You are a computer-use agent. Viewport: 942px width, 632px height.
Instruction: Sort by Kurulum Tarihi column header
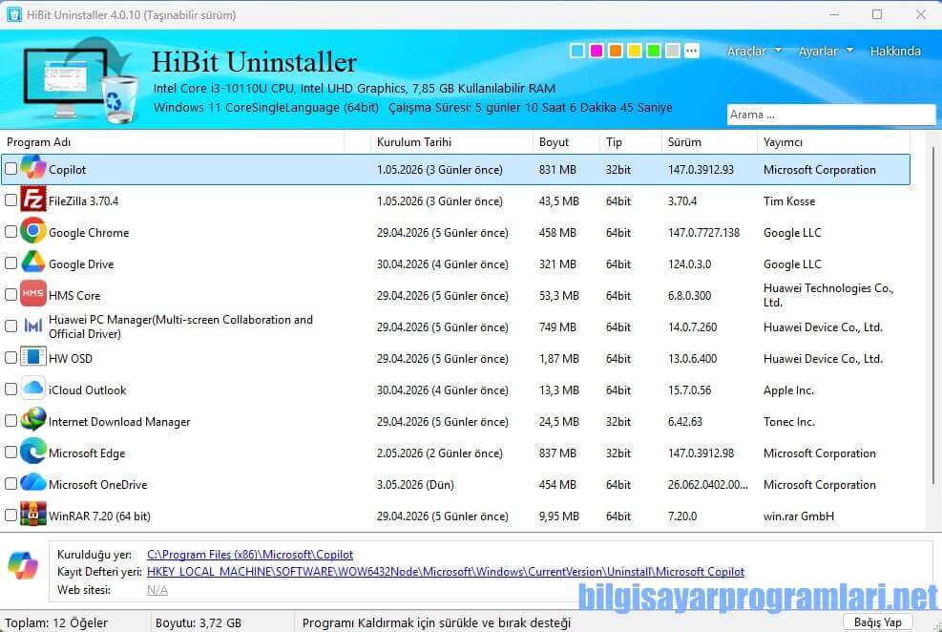(x=451, y=142)
